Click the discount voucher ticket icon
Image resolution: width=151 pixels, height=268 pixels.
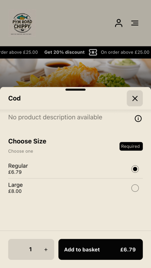pos(93,52)
